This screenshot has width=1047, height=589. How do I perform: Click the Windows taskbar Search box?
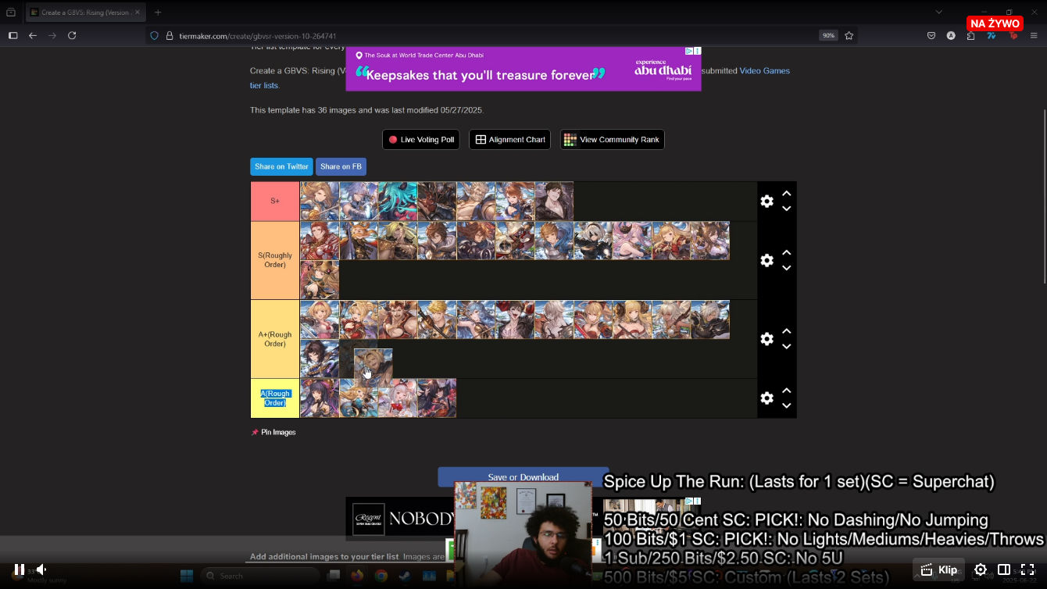260,576
